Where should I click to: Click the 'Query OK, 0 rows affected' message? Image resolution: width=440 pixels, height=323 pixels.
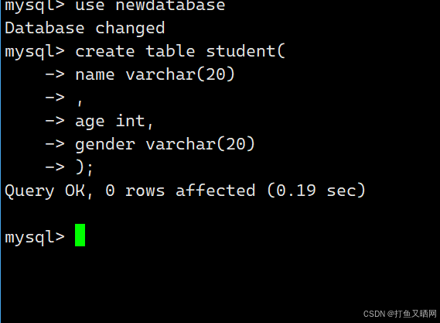coord(130,191)
